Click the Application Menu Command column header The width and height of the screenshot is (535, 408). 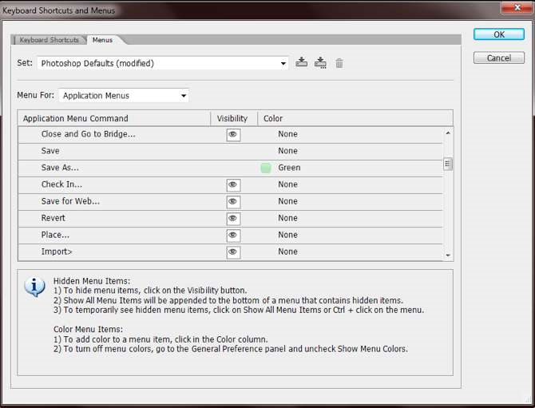tap(114, 118)
